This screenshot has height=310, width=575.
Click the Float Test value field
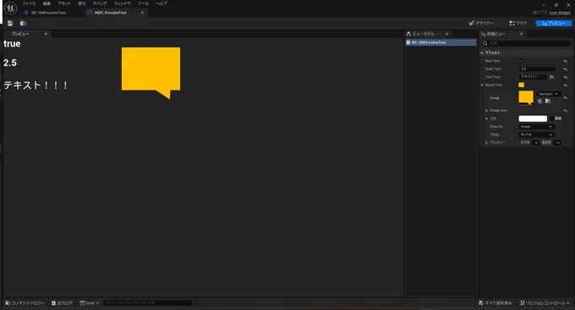tap(537, 69)
